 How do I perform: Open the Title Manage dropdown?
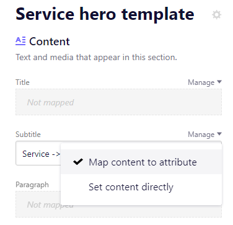204,82
